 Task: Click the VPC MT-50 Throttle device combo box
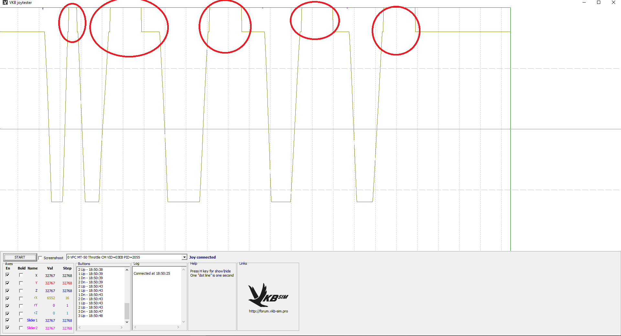tap(126, 257)
